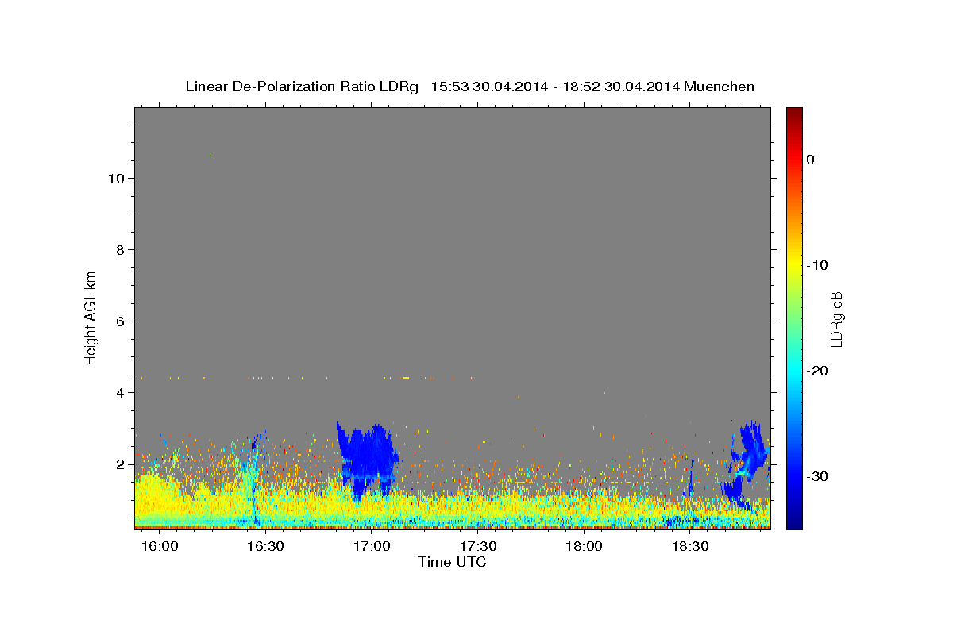Viewport: 953px width, 635px height.
Task: Click the plot title 'Linear De-Polarization Ratio LDRg'
Action: (302, 87)
